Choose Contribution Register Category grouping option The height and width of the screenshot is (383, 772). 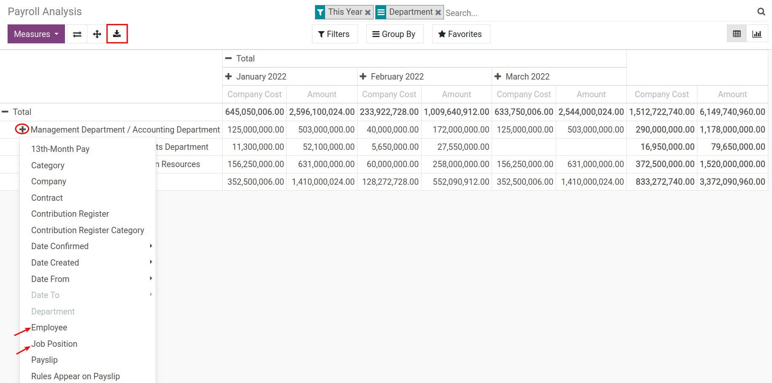tap(87, 230)
